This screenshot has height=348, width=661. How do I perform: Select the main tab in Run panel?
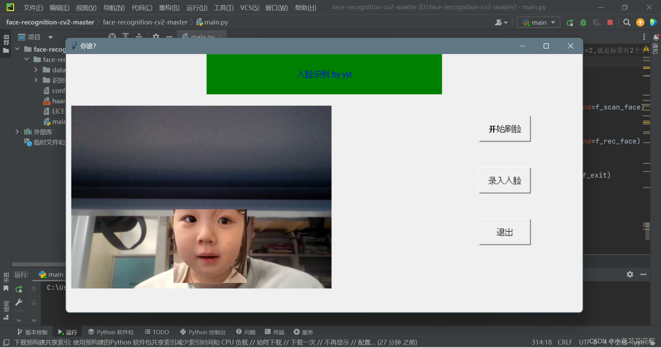click(51, 274)
